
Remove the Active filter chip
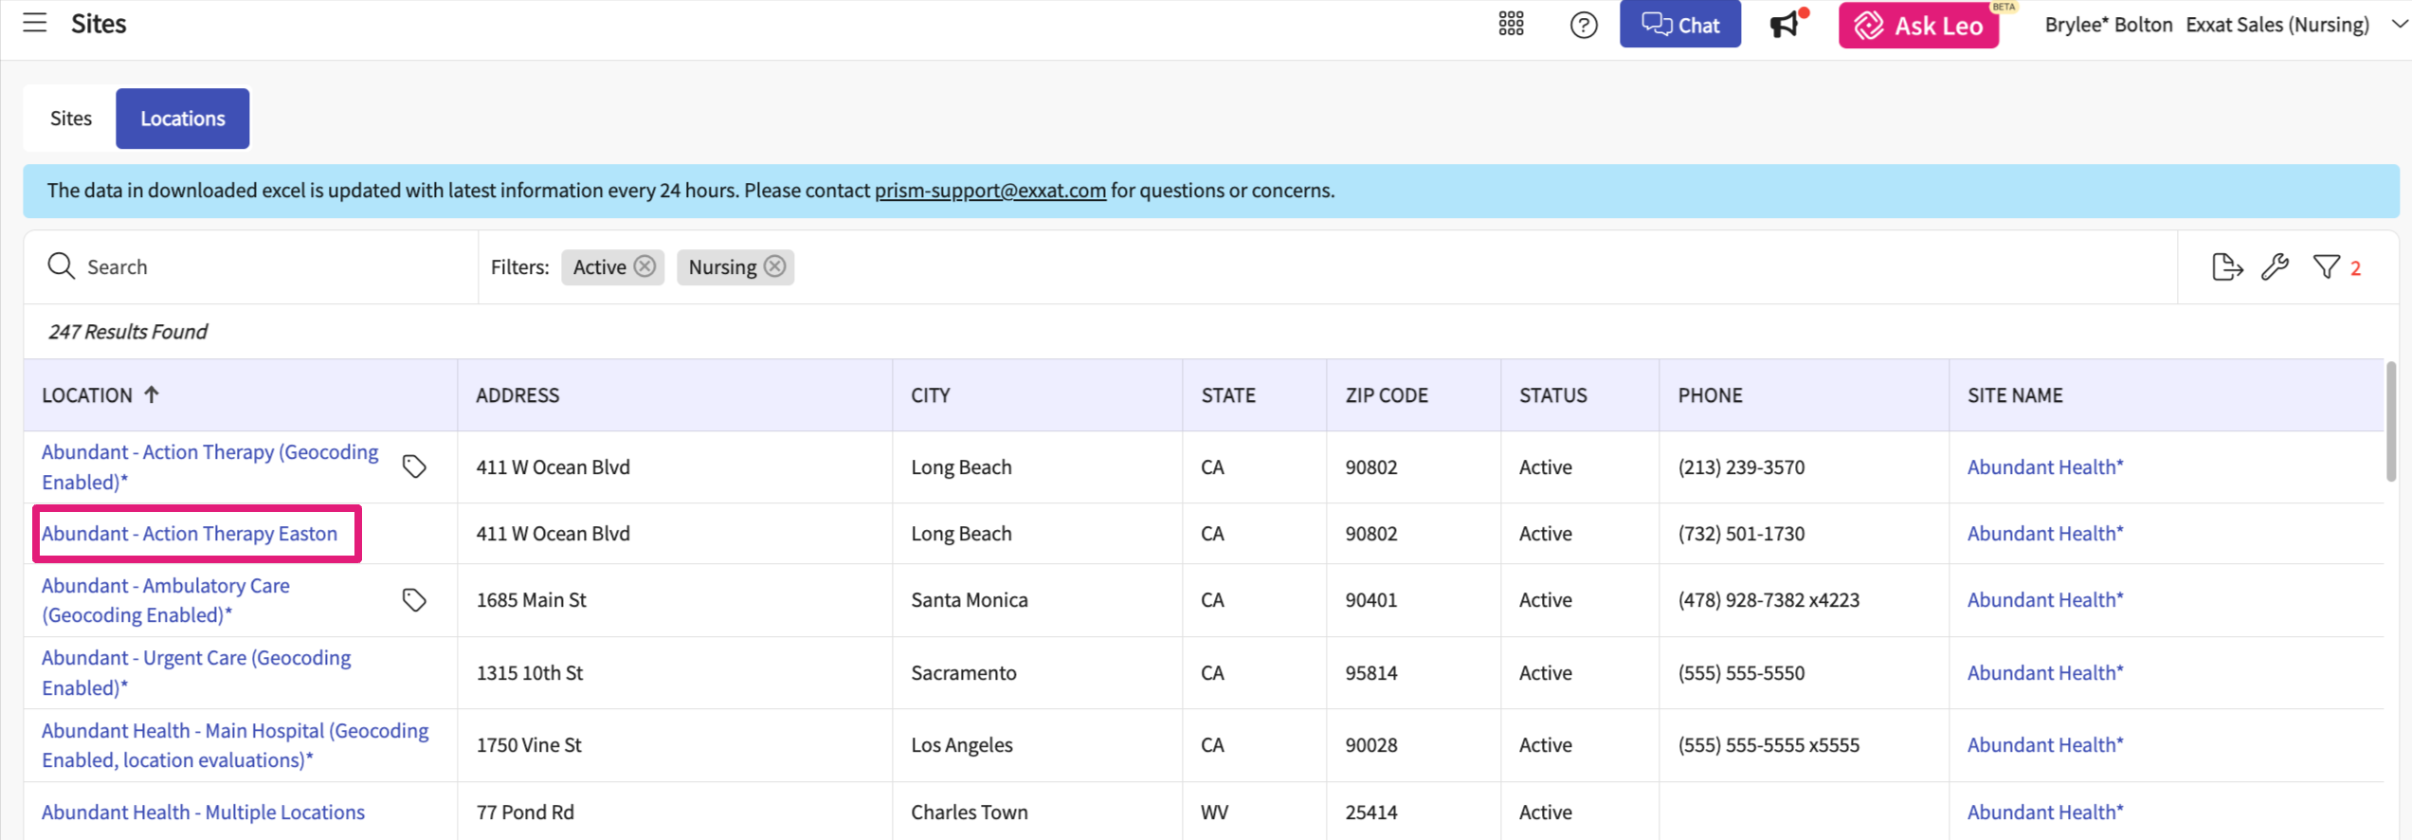coord(645,266)
